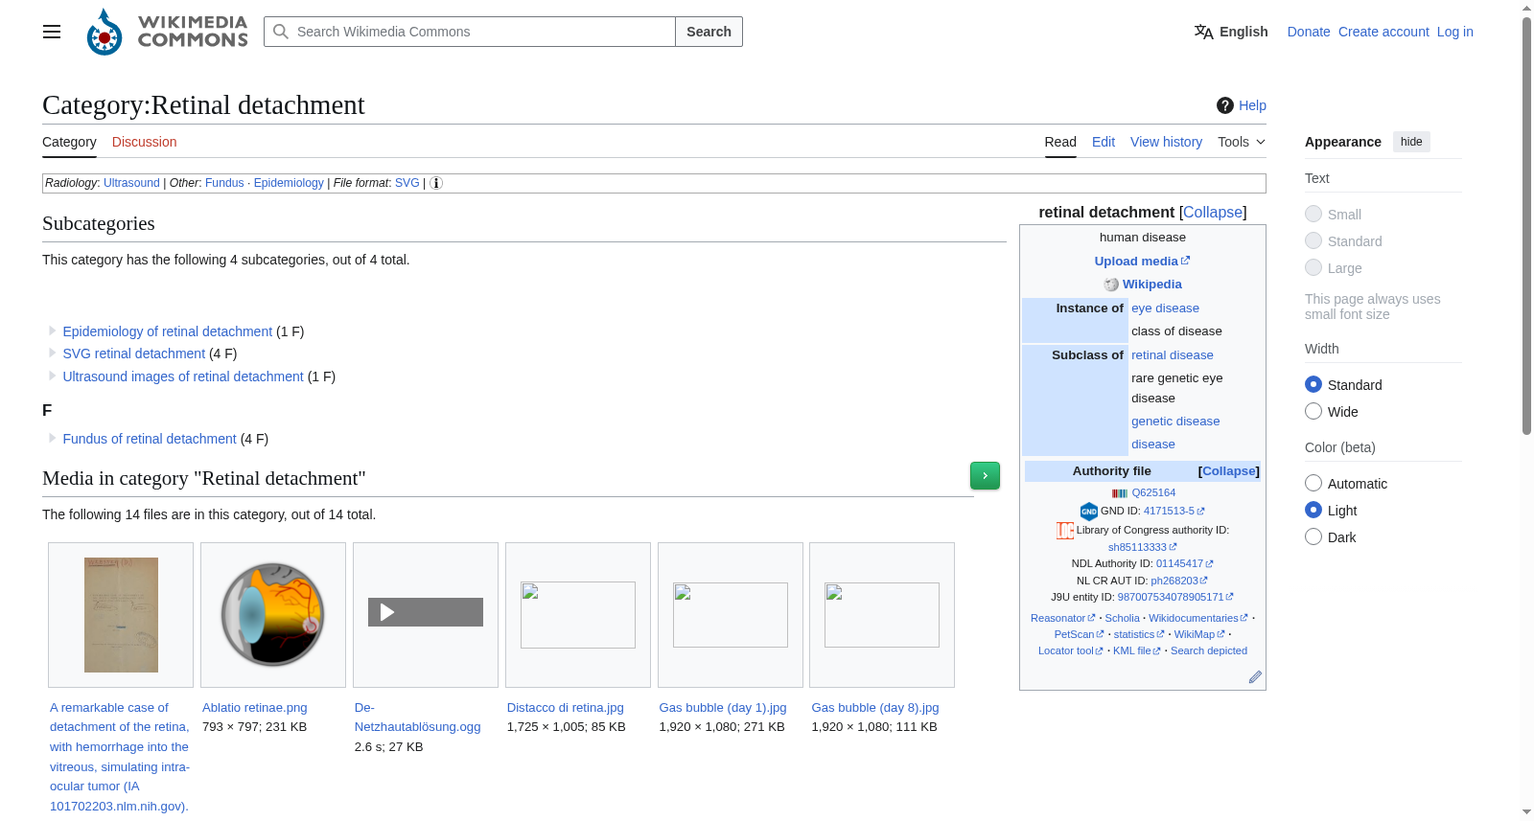Expand Ultrasound images subcategory arrow
Image resolution: width=1534 pixels, height=821 pixels.
52,376
